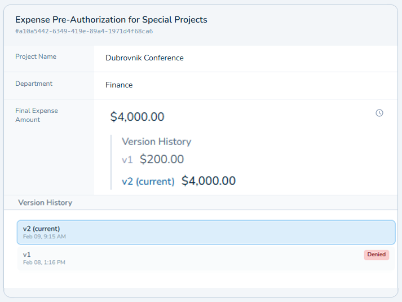The height and width of the screenshot is (302, 402).
Task: Click the form ID starting with #a10a5442
Action: 84,32
